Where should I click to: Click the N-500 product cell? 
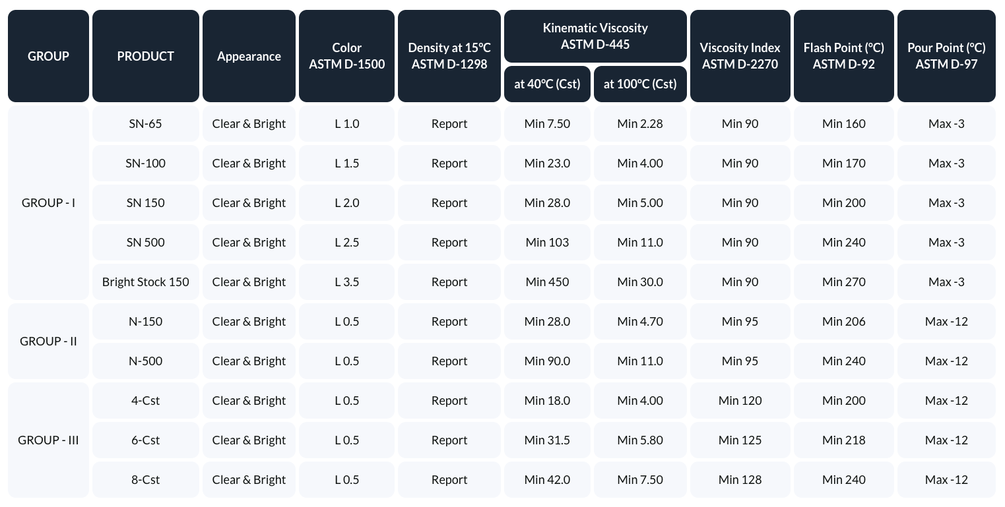point(145,361)
